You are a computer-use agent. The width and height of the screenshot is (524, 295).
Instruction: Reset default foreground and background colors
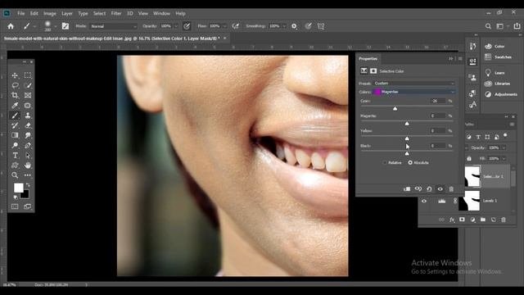point(16,197)
